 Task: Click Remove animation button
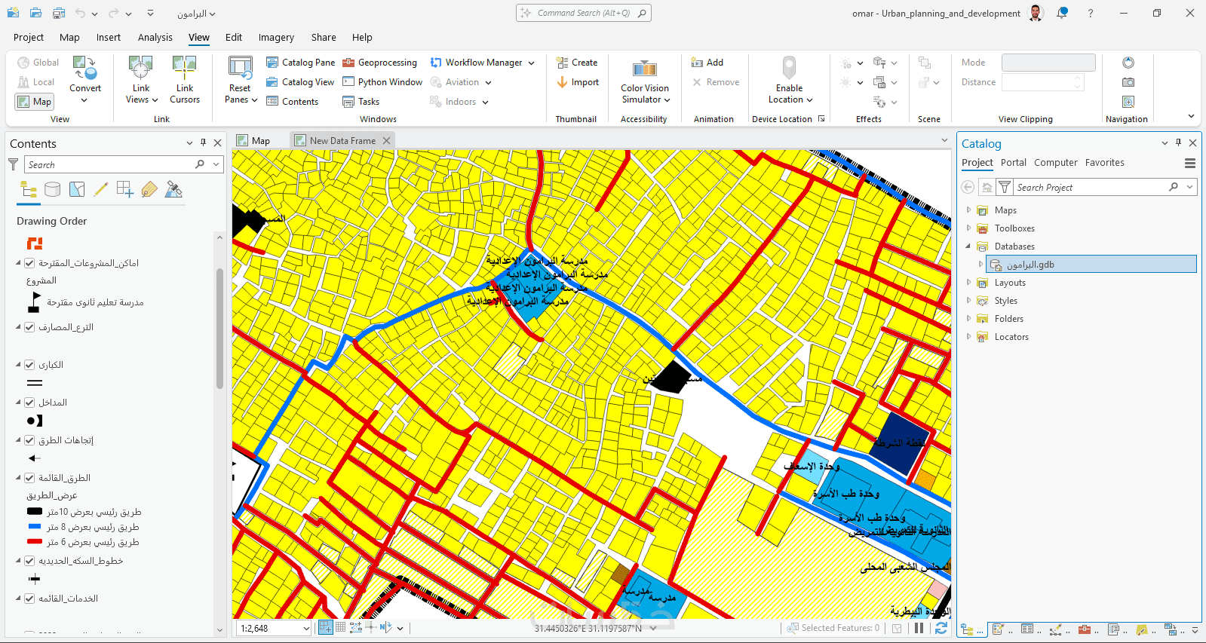point(716,82)
